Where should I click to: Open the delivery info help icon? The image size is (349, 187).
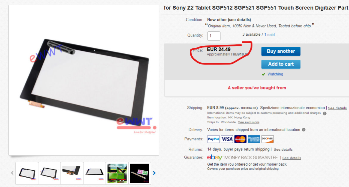click(x=304, y=130)
